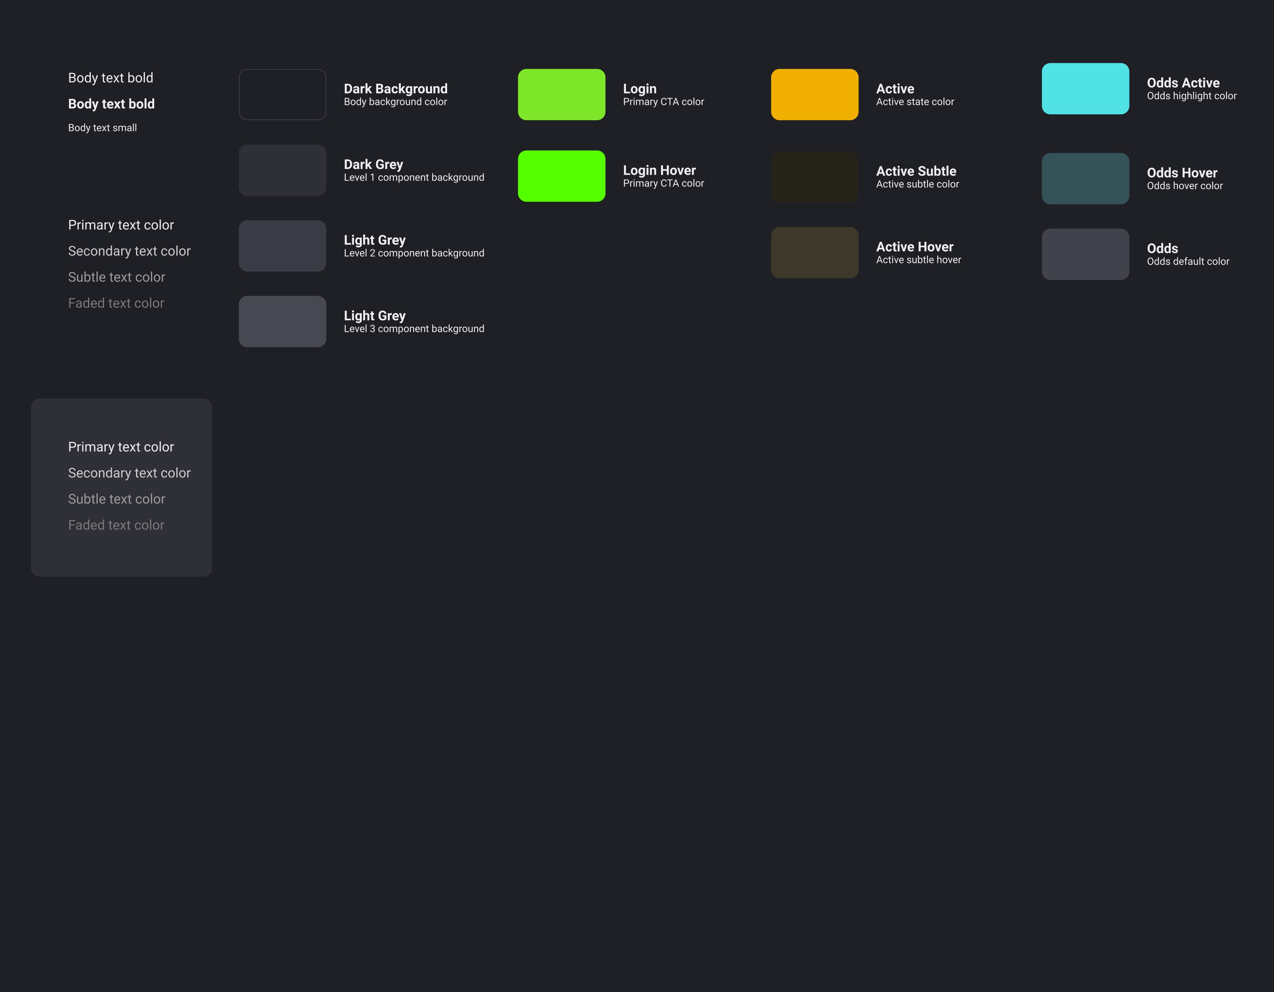
Task: Select the Light Grey level 3 swatch
Action: tap(282, 322)
